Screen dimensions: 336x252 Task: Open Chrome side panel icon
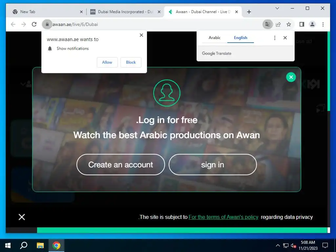(x=302, y=24)
